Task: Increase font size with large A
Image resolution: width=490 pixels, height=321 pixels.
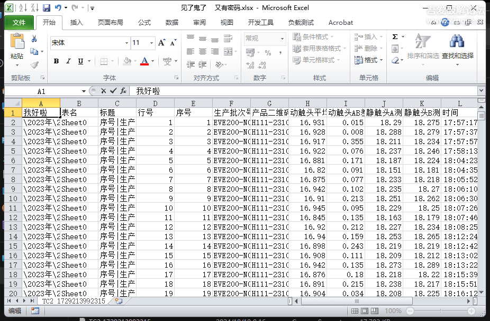Action: tap(161, 43)
